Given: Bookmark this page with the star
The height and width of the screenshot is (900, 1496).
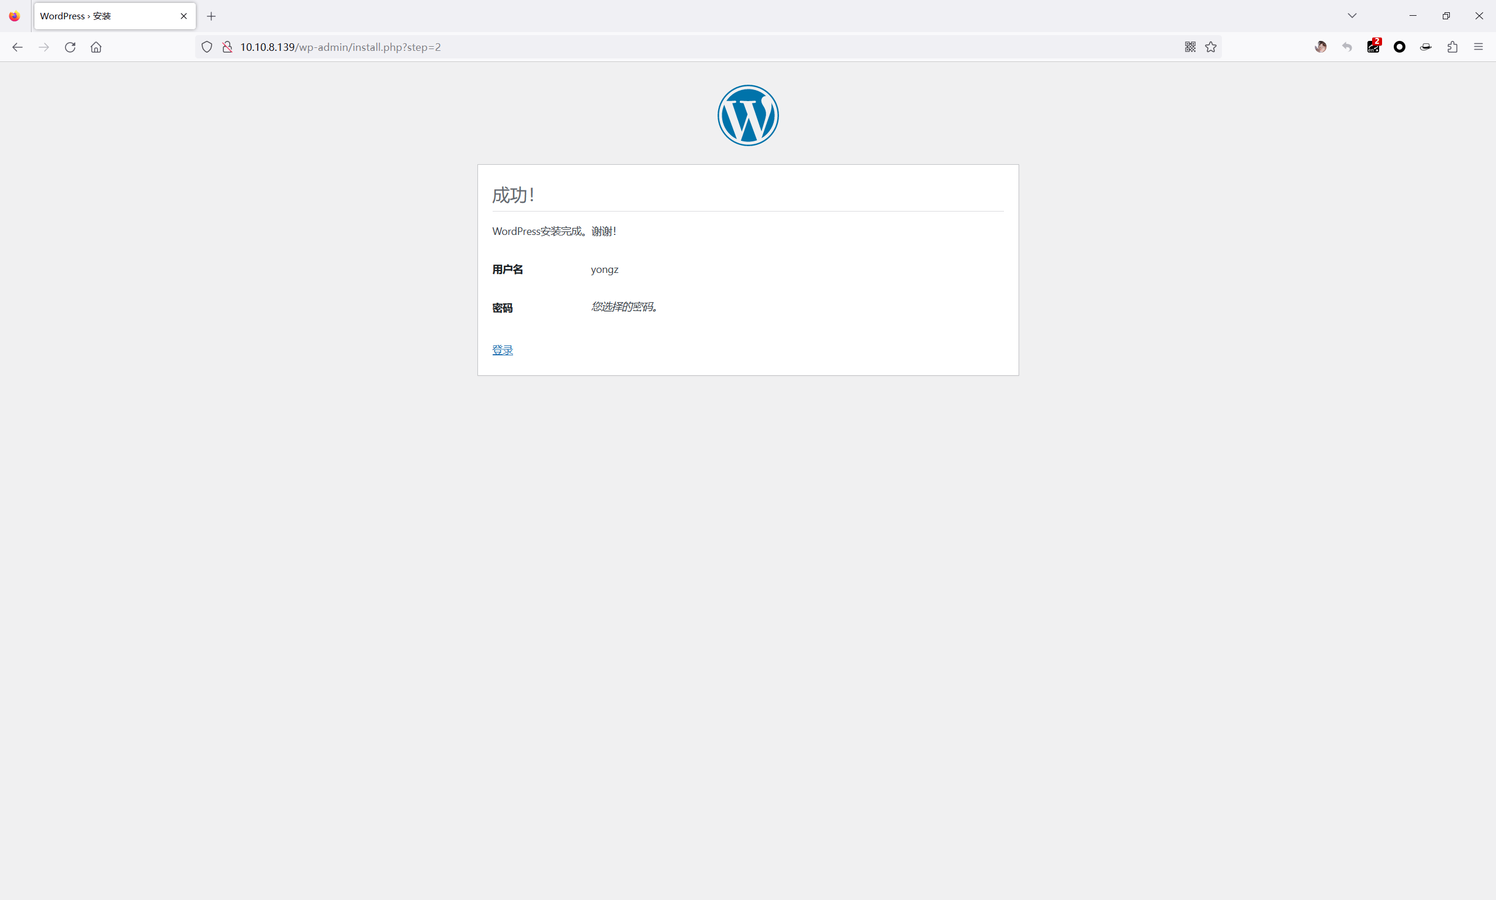Looking at the screenshot, I should 1211,47.
